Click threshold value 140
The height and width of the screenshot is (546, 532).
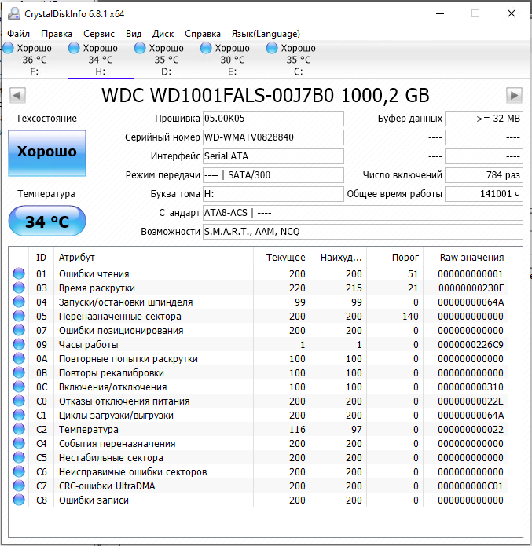[410, 316]
